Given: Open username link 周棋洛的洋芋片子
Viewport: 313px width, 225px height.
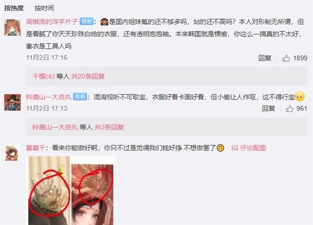Looking at the screenshot, I should pyautogui.click(x=52, y=21).
